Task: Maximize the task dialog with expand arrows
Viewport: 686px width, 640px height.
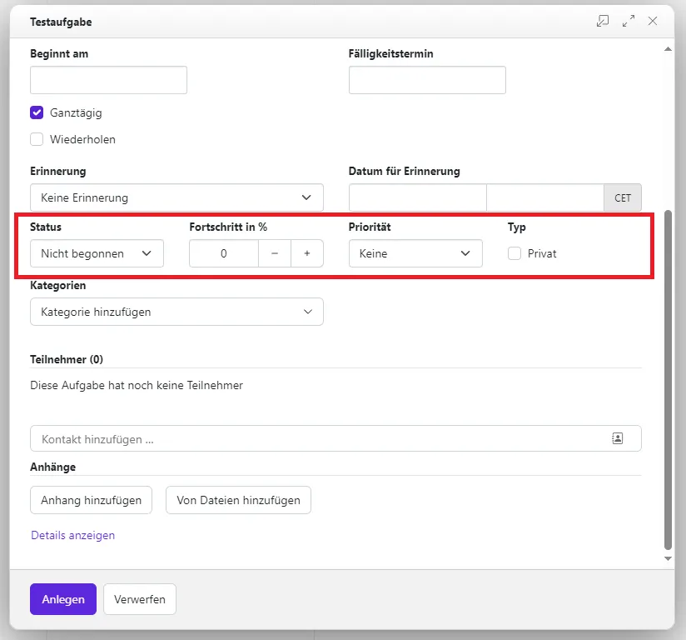Action: click(628, 22)
